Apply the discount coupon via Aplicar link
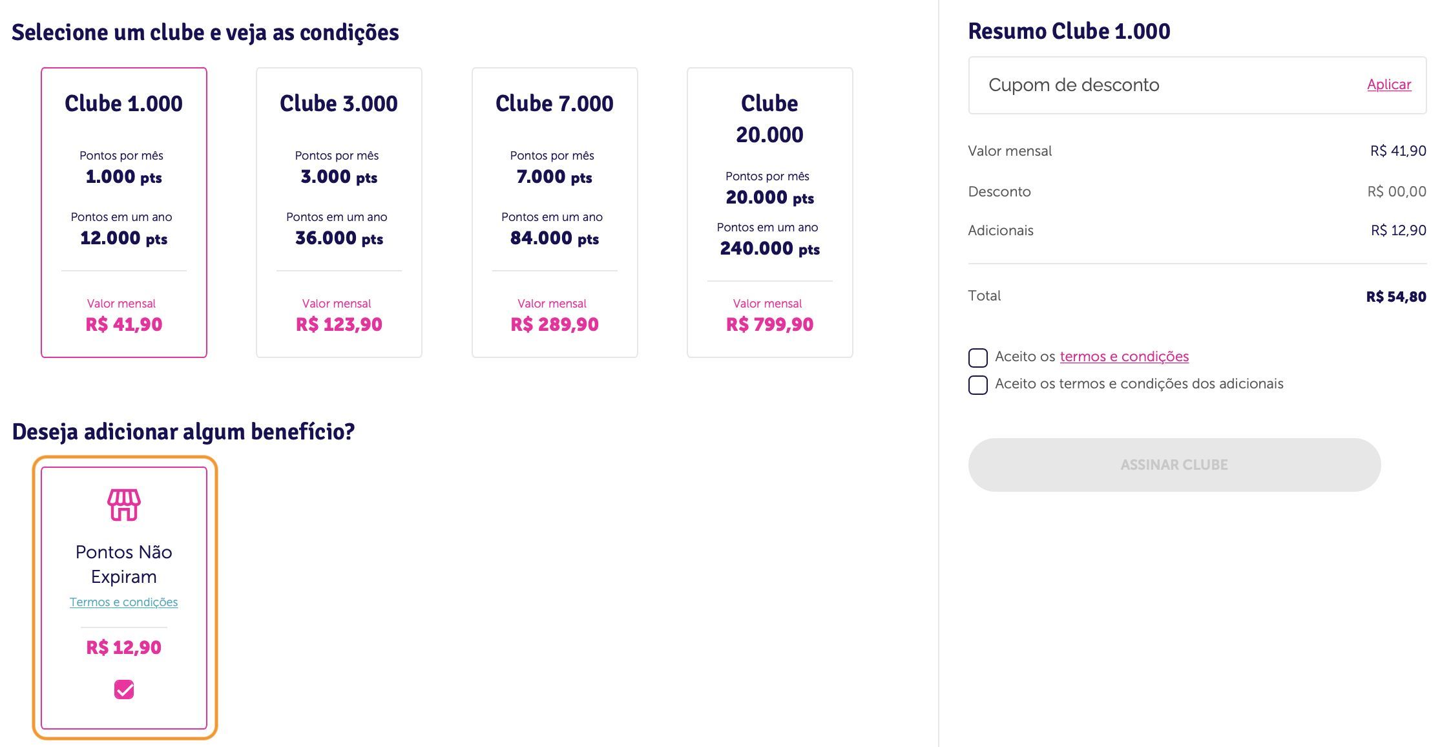Image resolution: width=1451 pixels, height=747 pixels. 1389,85
